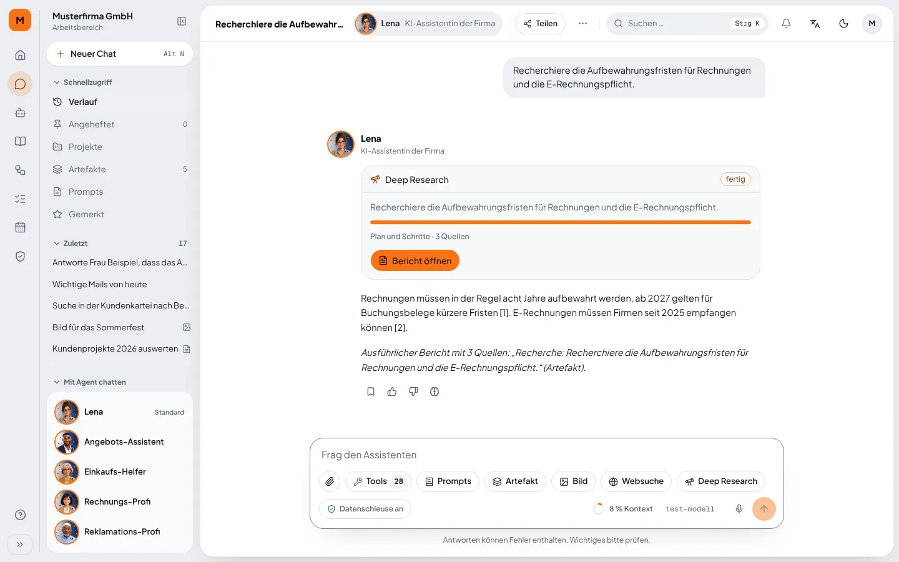Click the Deep Research card header

[x=561, y=180]
